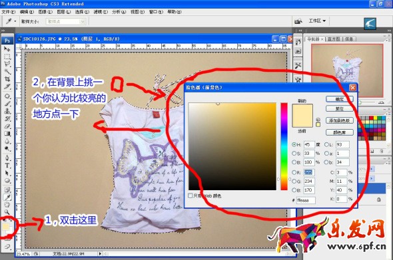
Task: Open the eyedropper tool preset picker arrow
Action: [15, 21]
